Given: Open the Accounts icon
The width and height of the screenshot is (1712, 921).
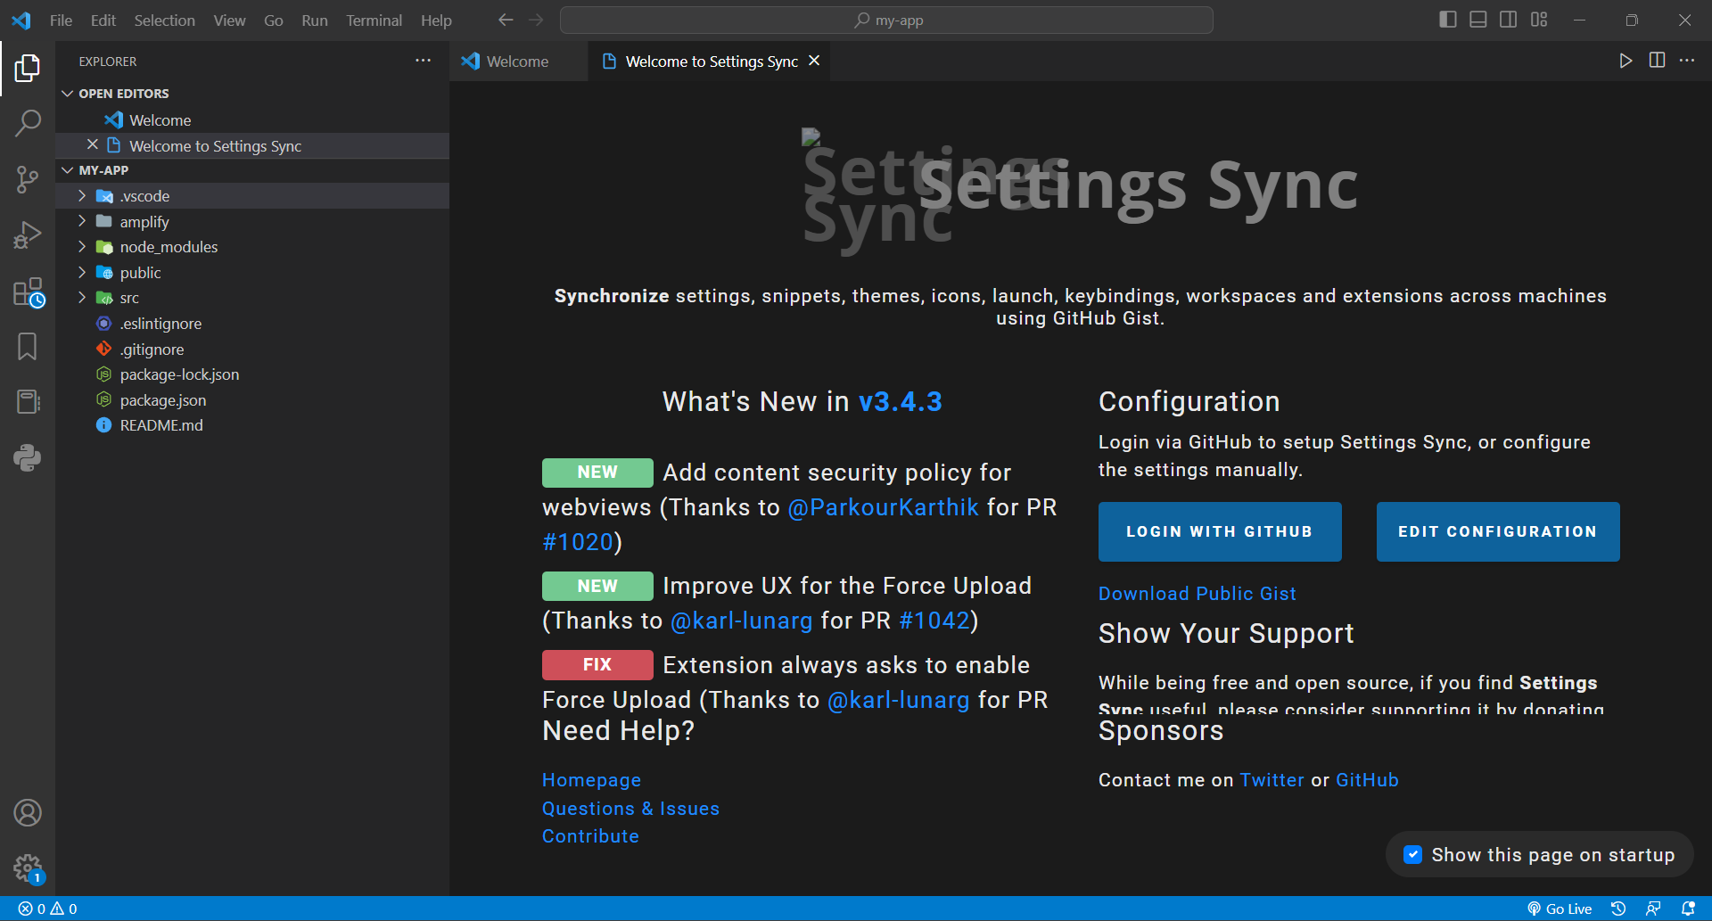Looking at the screenshot, I should [x=28, y=813].
